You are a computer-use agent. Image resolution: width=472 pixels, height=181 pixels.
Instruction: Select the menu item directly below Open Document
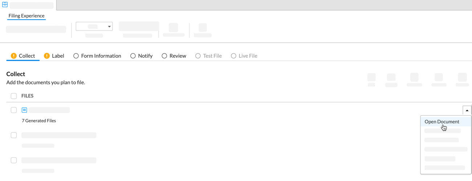point(443,131)
